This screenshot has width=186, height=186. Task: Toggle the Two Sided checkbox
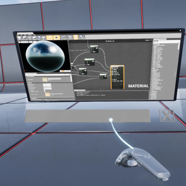click(x=45, y=90)
